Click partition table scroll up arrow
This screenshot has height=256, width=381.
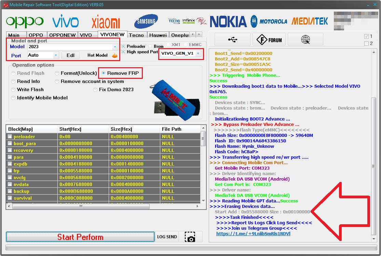(203, 128)
